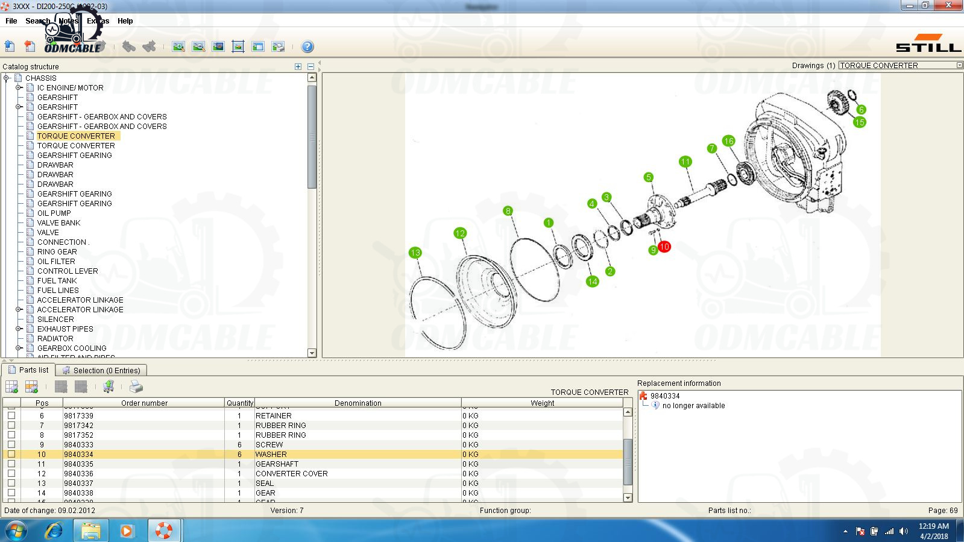This screenshot has width=964, height=542.
Task: Select OIL FILTER in the catalog tree
Action: coord(56,261)
